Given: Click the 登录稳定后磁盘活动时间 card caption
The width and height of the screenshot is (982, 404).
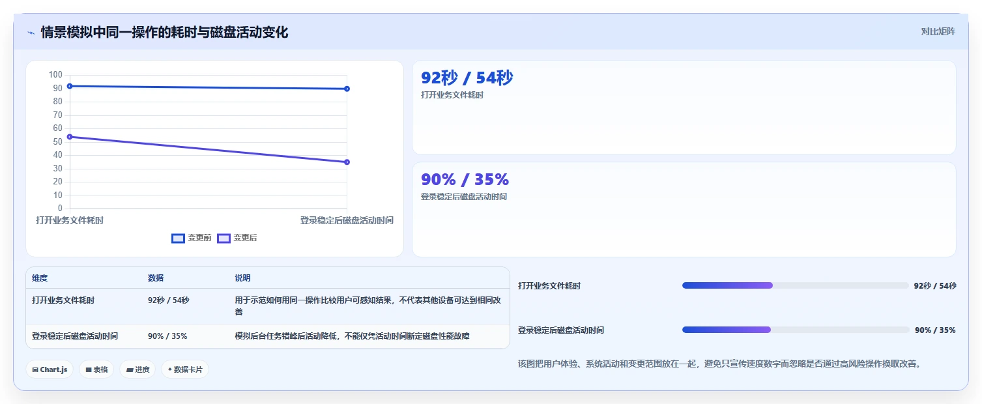Looking at the screenshot, I should pos(464,197).
